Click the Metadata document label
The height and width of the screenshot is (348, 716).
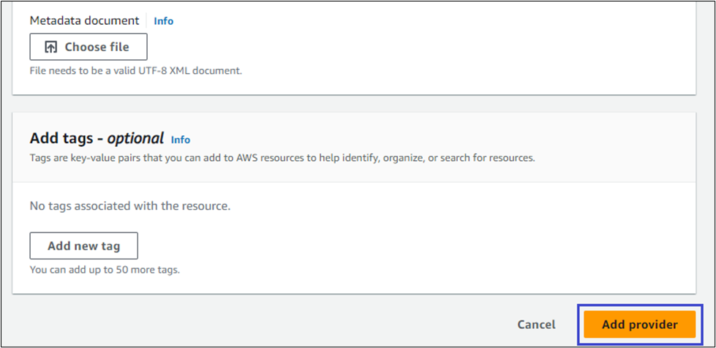(84, 20)
